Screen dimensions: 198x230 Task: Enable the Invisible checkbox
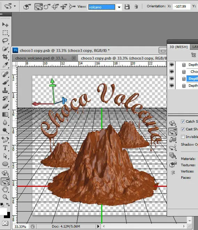(x=183, y=137)
